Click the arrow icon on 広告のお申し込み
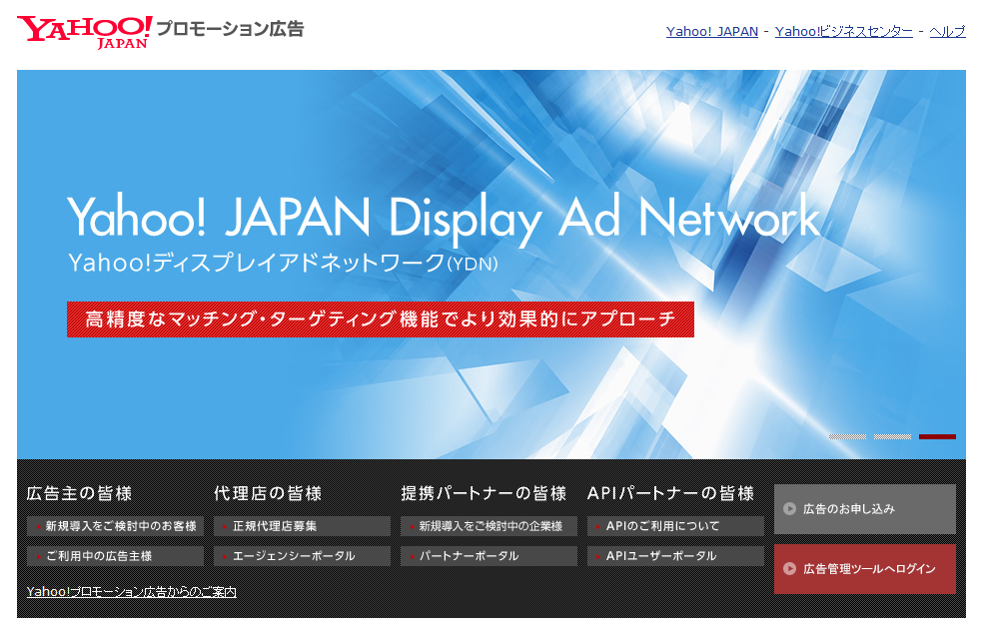This screenshot has height=628, width=984. pyautogui.click(x=789, y=509)
